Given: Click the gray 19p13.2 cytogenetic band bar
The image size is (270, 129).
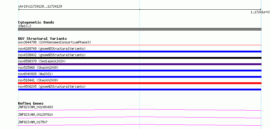Looking at the screenshot, I should click(140, 29).
